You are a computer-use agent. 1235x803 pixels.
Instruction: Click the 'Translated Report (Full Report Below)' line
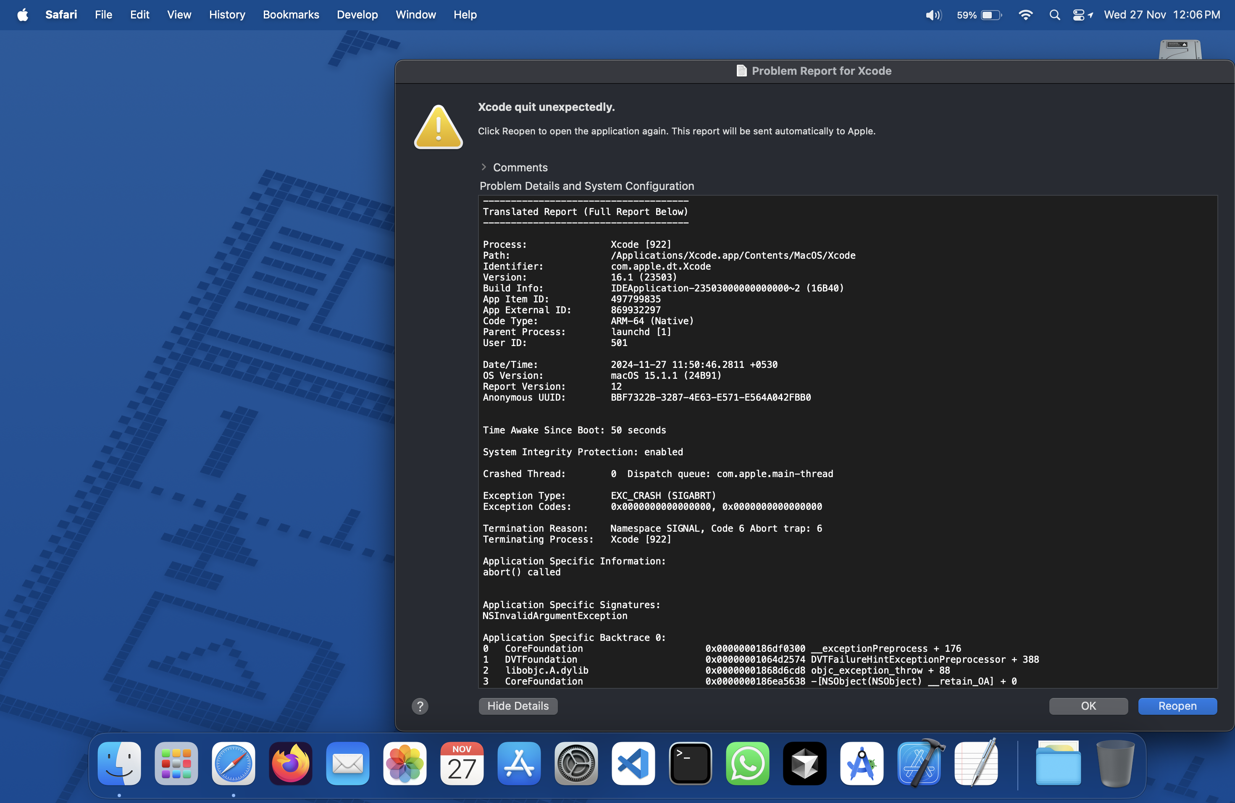click(x=585, y=212)
